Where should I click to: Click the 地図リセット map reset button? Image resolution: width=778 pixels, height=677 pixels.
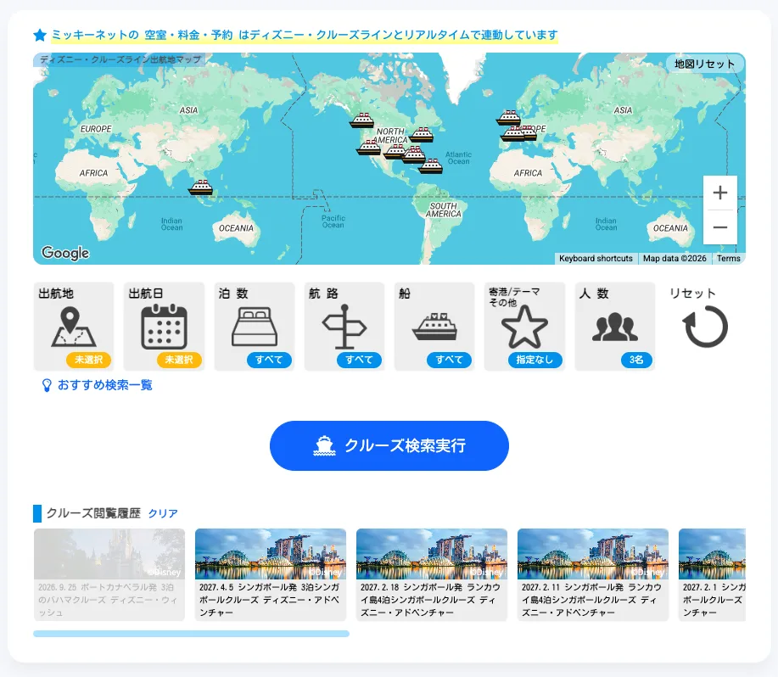[x=704, y=64]
